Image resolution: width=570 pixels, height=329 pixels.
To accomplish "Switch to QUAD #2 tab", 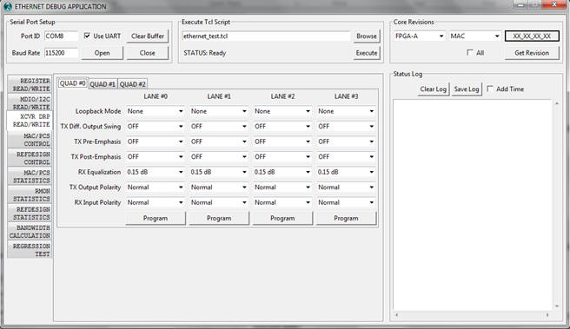I will [x=133, y=84].
